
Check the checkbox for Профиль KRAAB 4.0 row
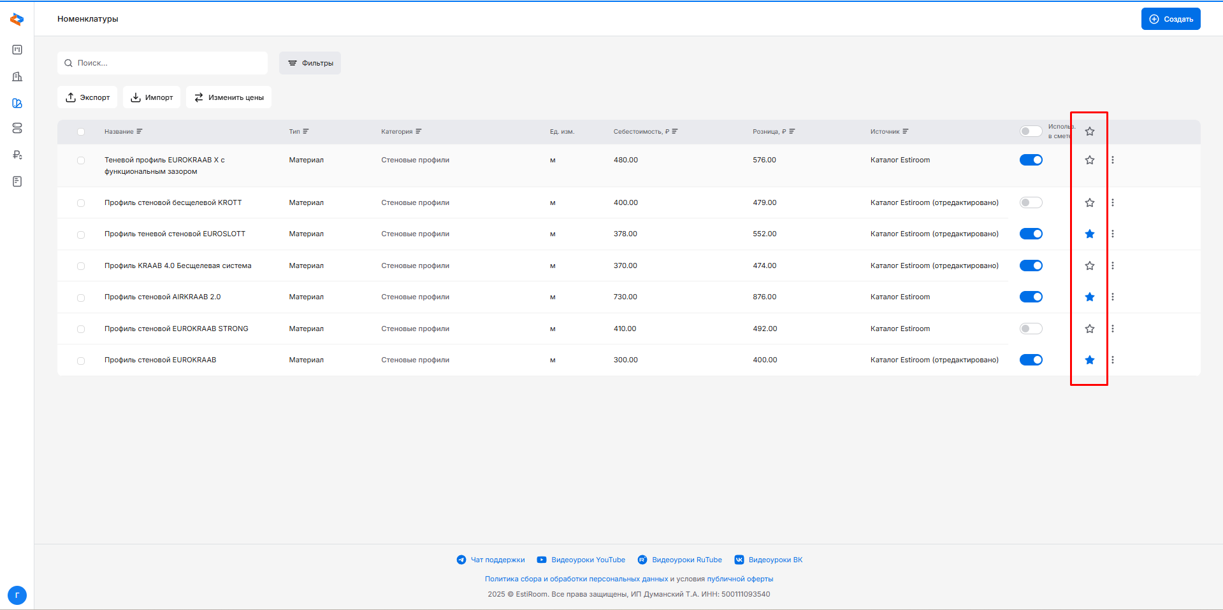point(81,266)
